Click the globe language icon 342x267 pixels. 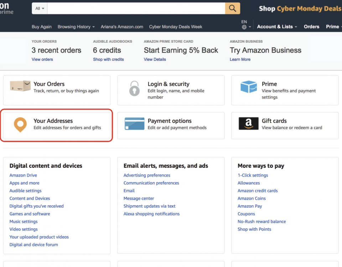pos(244,27)
